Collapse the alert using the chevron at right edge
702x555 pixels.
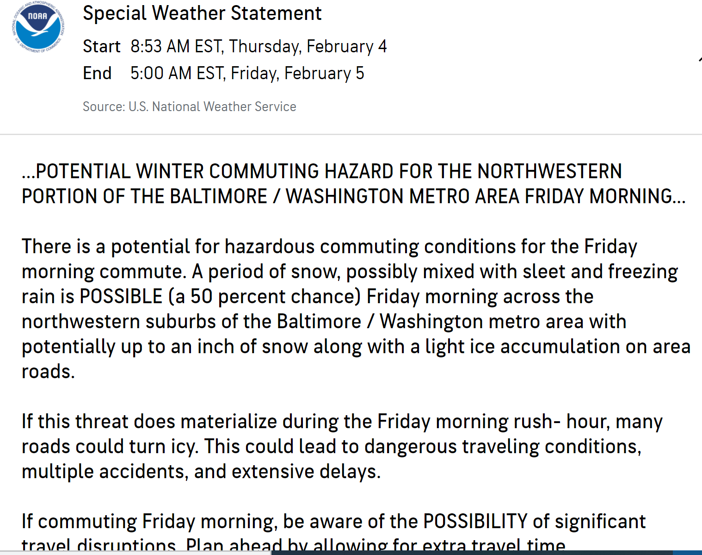[x=700, y=59]
